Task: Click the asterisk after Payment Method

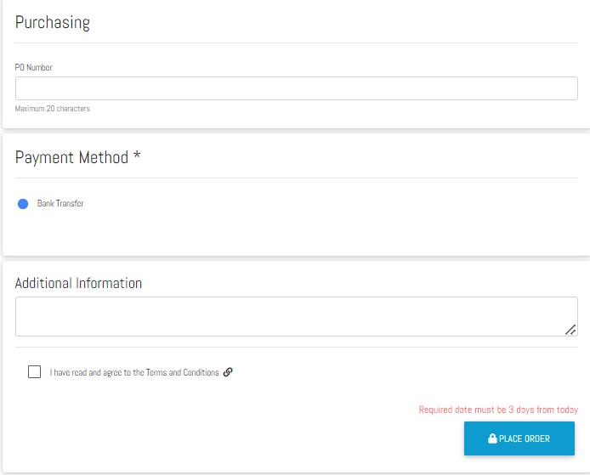Action: pos(137,158)
